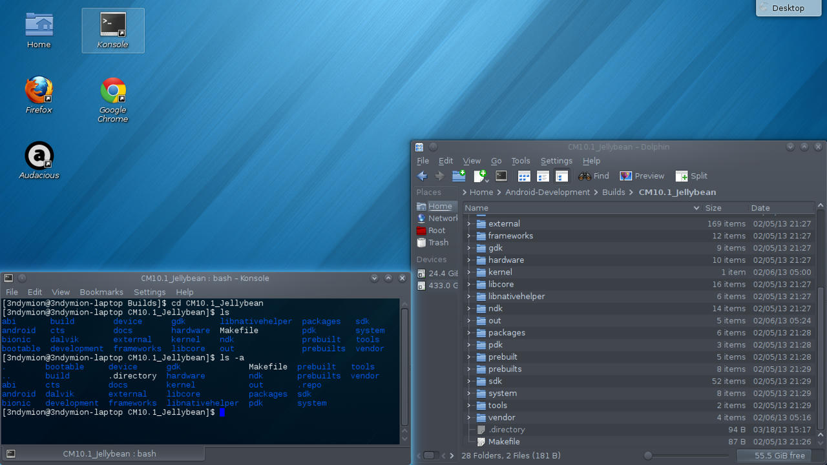Image resolution: width=827 pixels, height=465 pixels.
Task: Expand the frameworks folder in Dolphin
Action: point(468,236)
